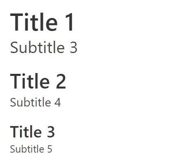Click the Title 2 heading
Screen dimensions: 189x164
[38, 81]
